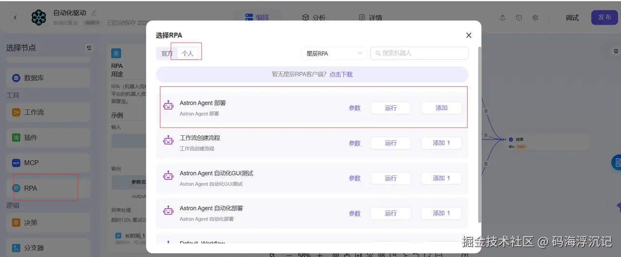This screenshot has width=621, height=257.
Task: Click the 选择节点 panel heading
Action: point(21,48)
